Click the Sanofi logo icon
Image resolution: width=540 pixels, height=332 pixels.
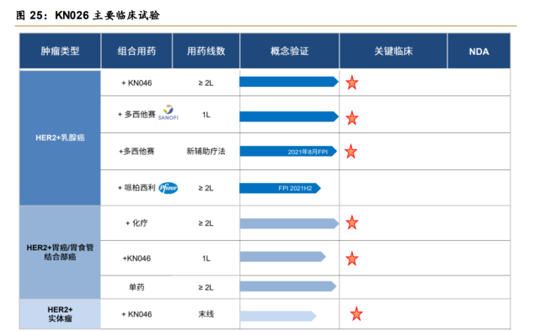coord(168,112)
